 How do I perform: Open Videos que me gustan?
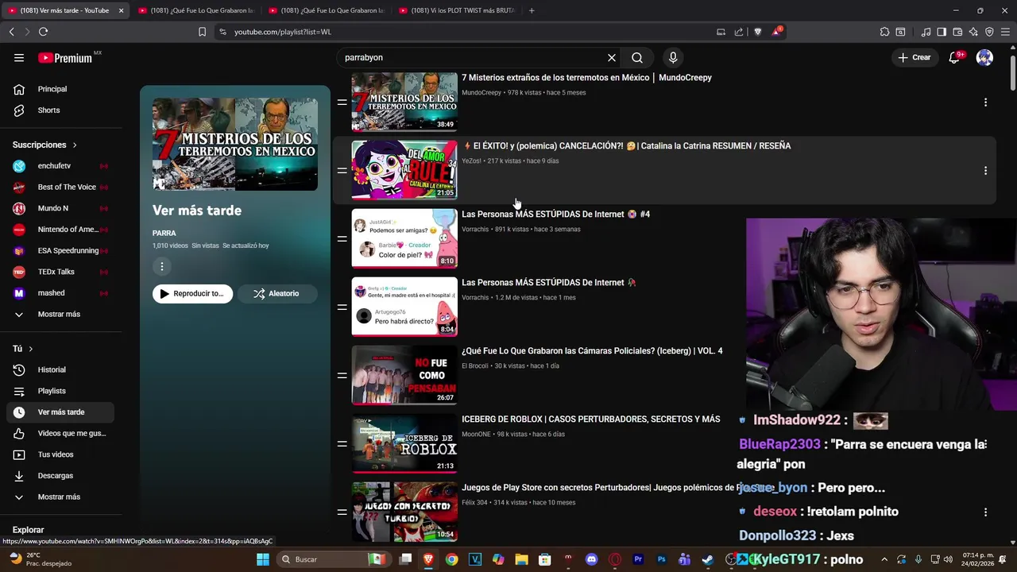pos(60,433)
